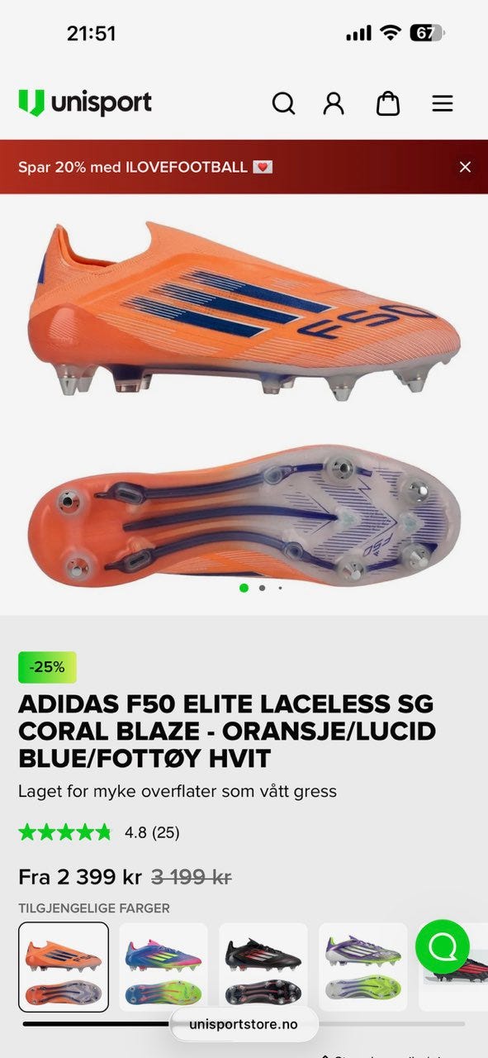This screenshot has width=488, height=1058.
Task: Select the first green carousel dot
Action: pos(244,589)
